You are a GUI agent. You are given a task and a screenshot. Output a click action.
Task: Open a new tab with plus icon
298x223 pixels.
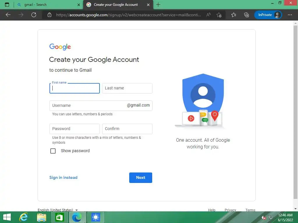pyautogui.click(x=158, y=5)
